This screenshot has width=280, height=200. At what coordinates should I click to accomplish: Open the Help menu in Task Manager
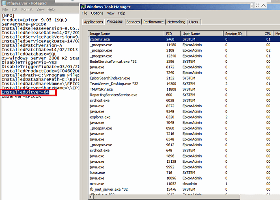tap(122, 13)
